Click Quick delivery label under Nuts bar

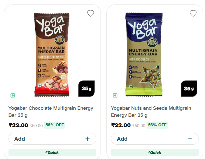(x=155, y=153)
